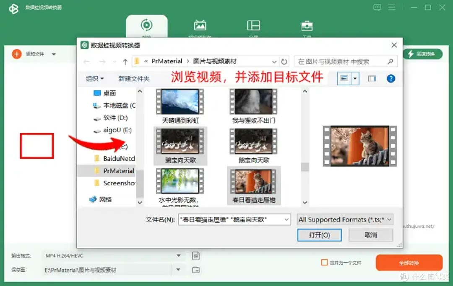Click file list scroll down arrow

pos(305,203)
